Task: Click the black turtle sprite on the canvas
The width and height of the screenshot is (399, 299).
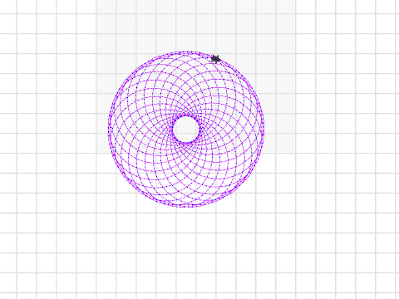Action: [215, 59]
